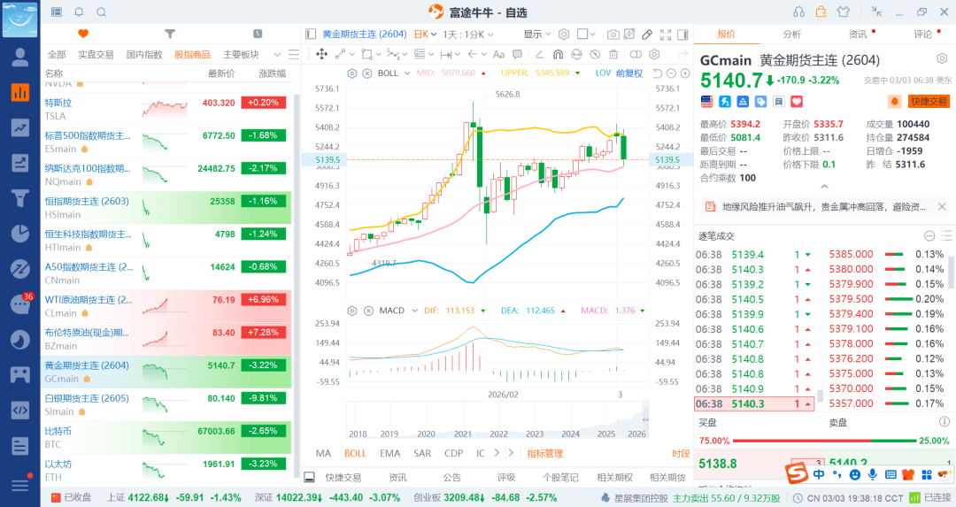Select the comment bubble annotation tool
Viewport: 956px width, 507px height.
(517, 54)
